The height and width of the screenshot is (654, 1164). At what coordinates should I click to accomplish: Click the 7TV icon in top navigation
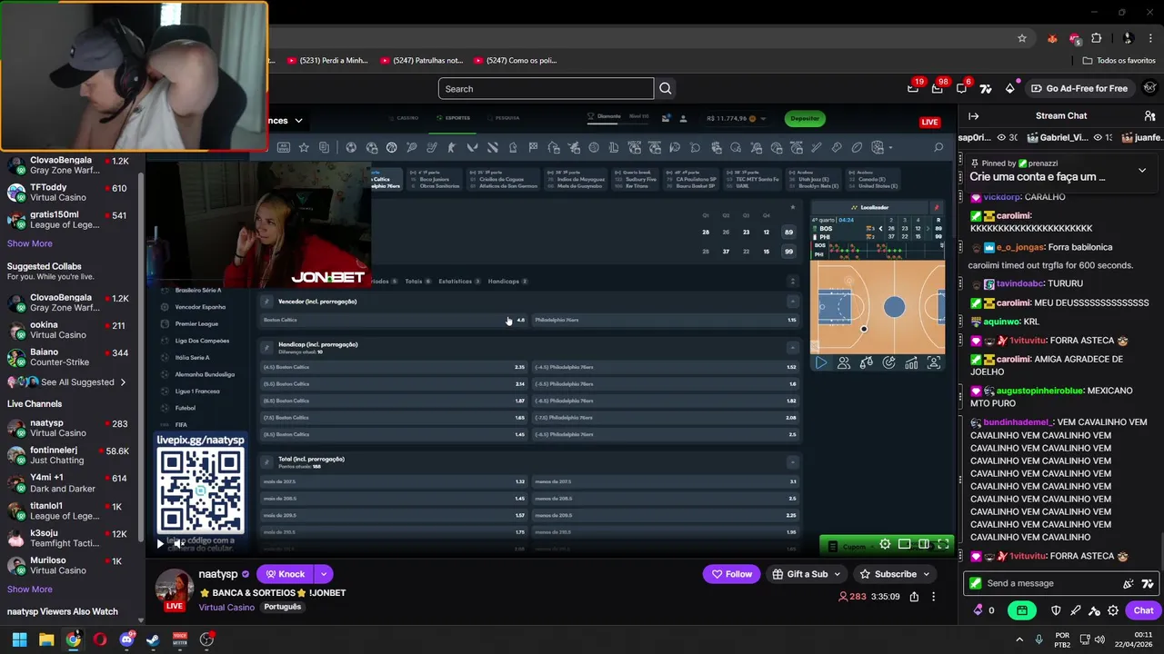986,88
